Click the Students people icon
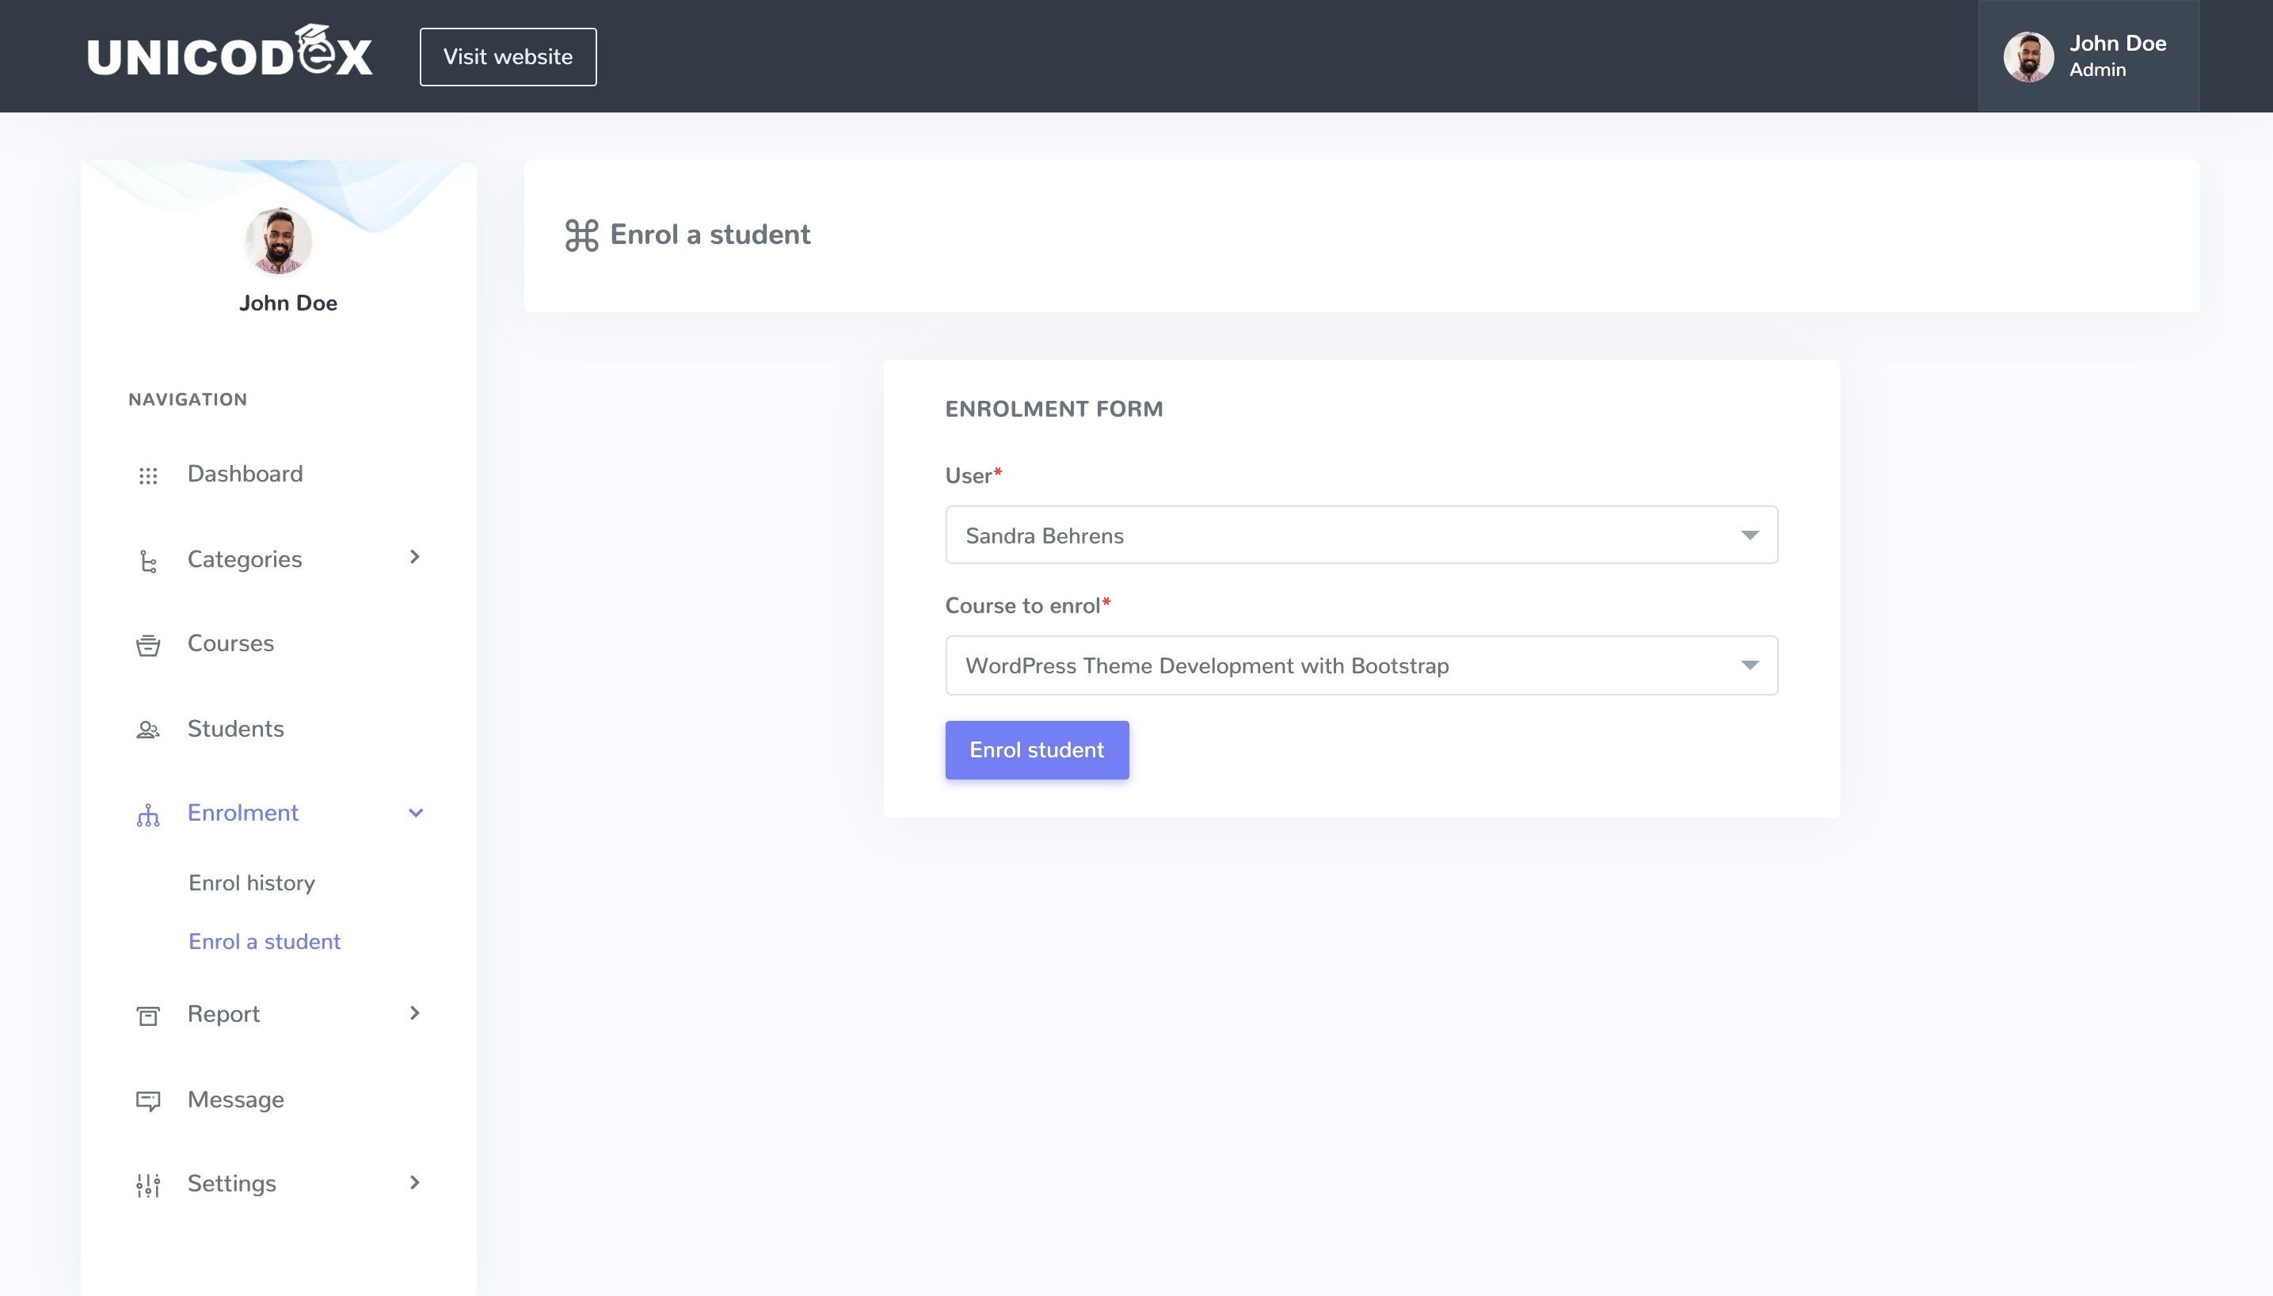Screen dimensions: 2273x1296 click(147, 730)
